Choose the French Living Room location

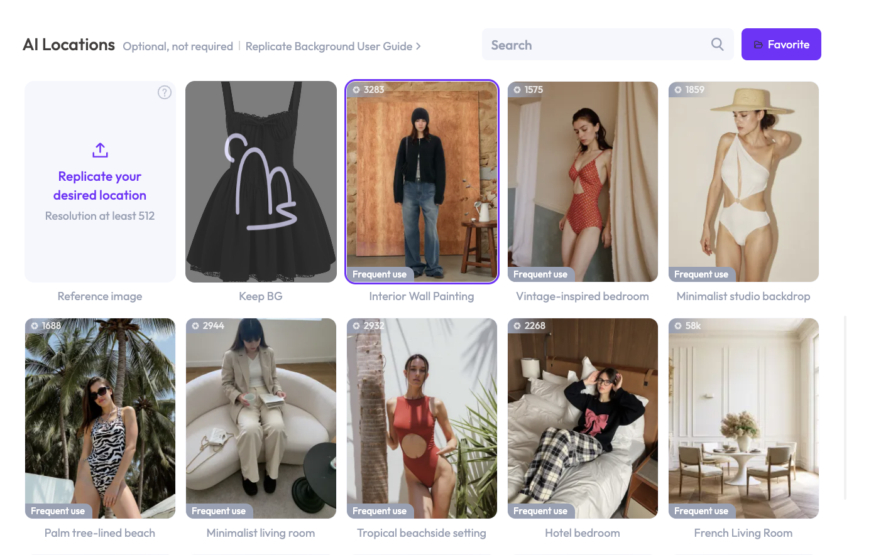743,418
